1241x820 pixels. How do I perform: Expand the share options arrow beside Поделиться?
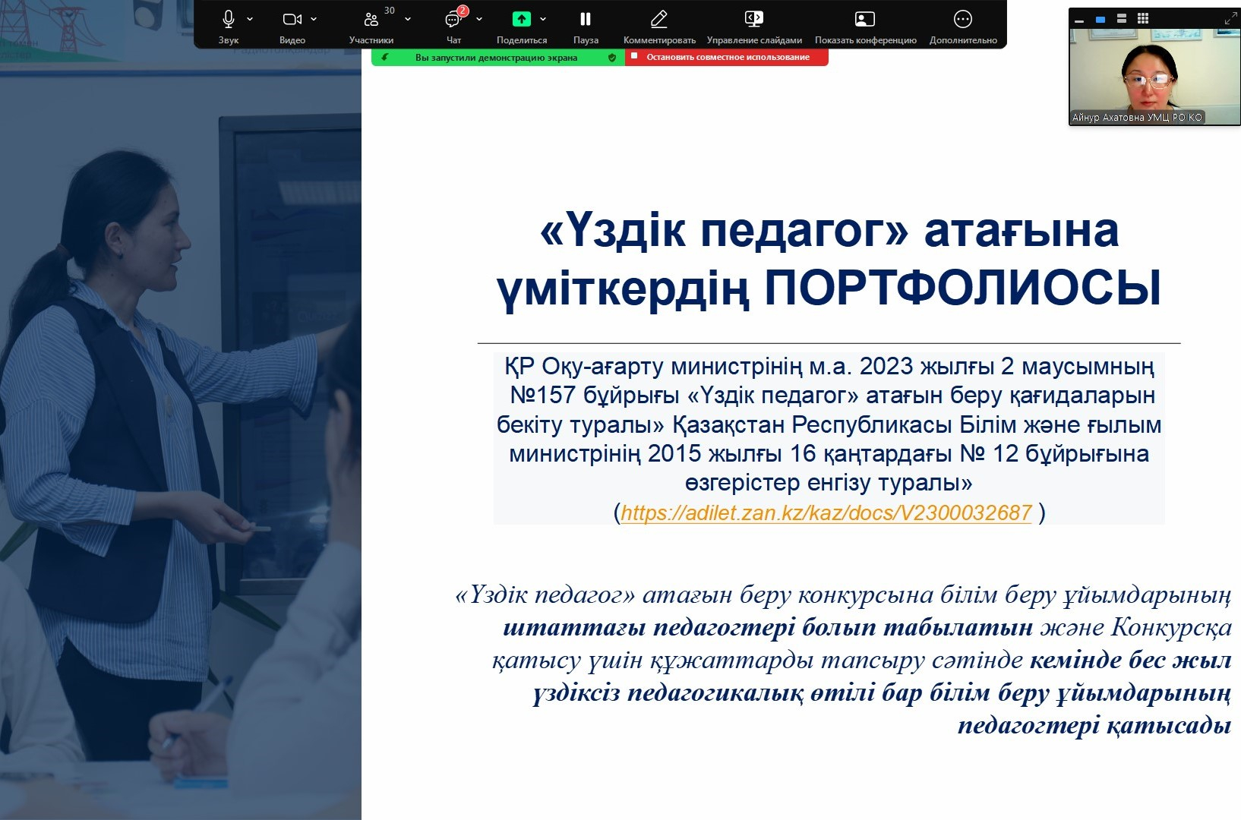click(x=543, y=20)
